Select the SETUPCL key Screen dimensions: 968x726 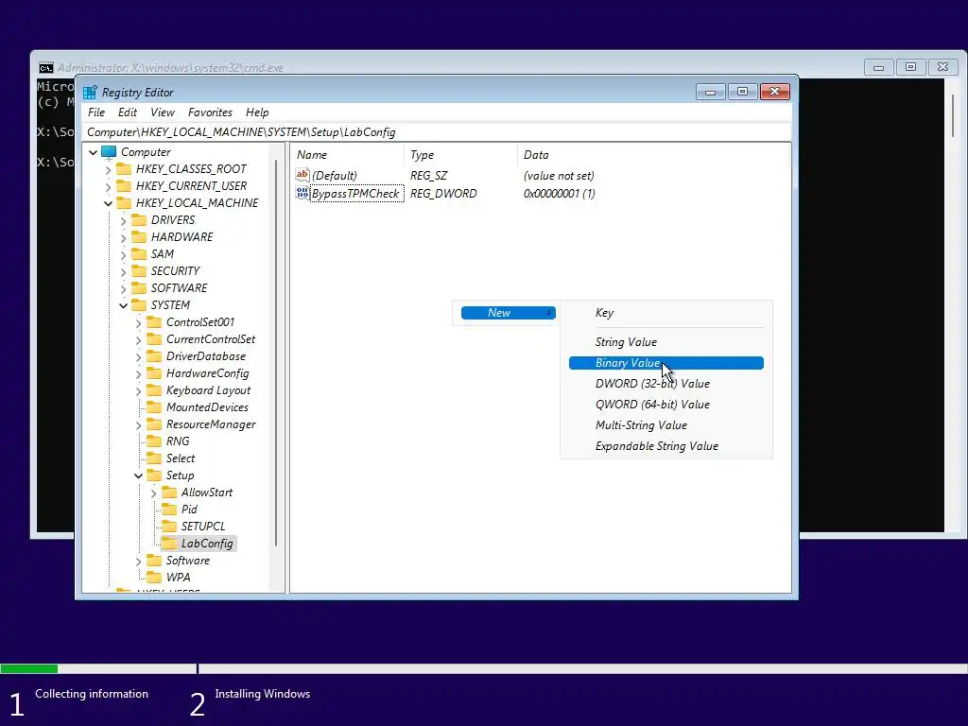tap(202, 527)
